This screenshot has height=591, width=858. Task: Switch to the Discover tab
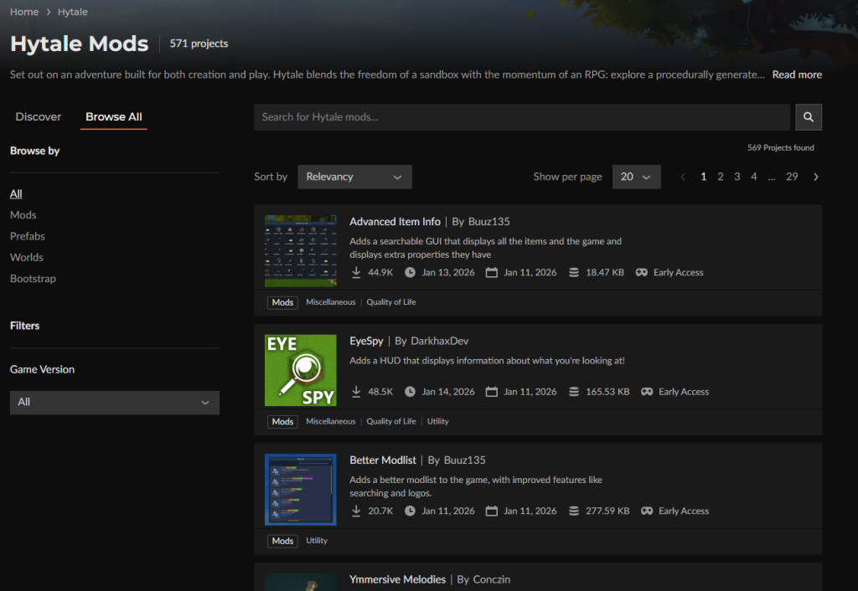click(38, 116)
